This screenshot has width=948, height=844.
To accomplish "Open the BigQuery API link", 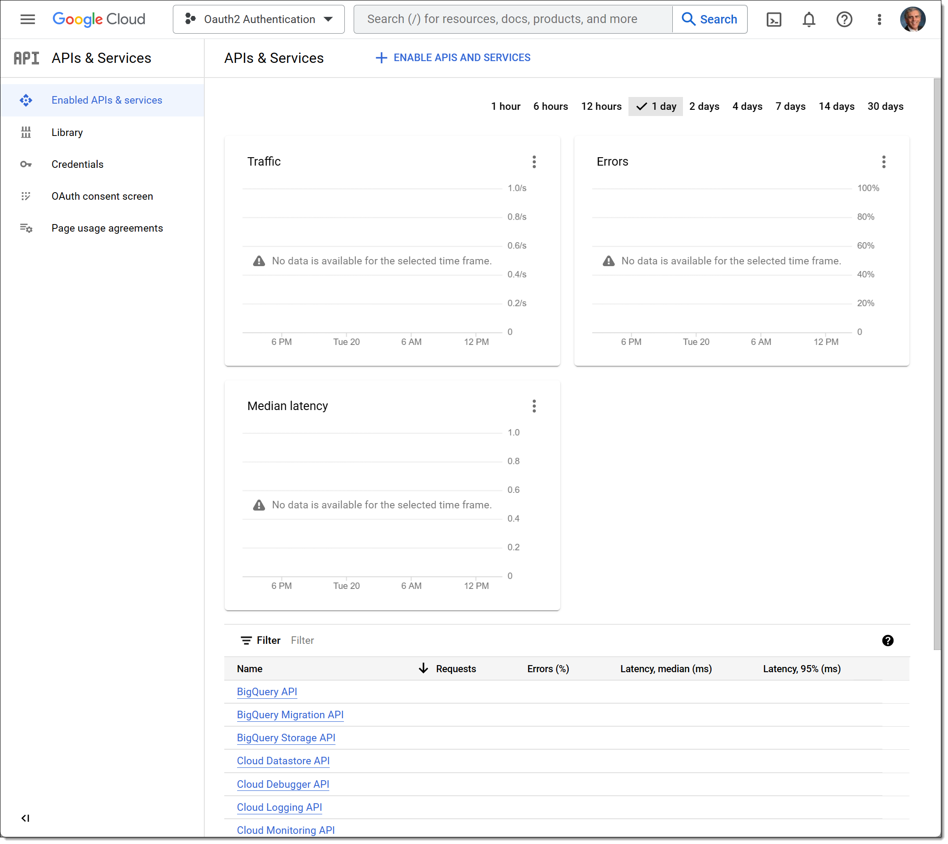I will coord(267,691).
